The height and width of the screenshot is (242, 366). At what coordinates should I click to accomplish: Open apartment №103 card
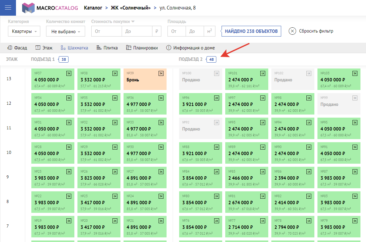pyautogui.click(x=339, y=79)
